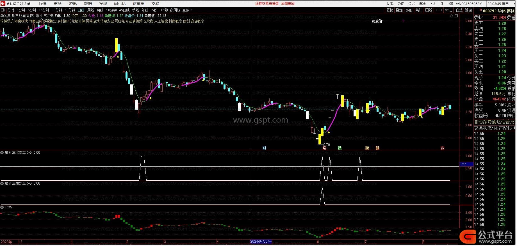
Task: Open the 选项 menu
Action: tap(422, 4)
